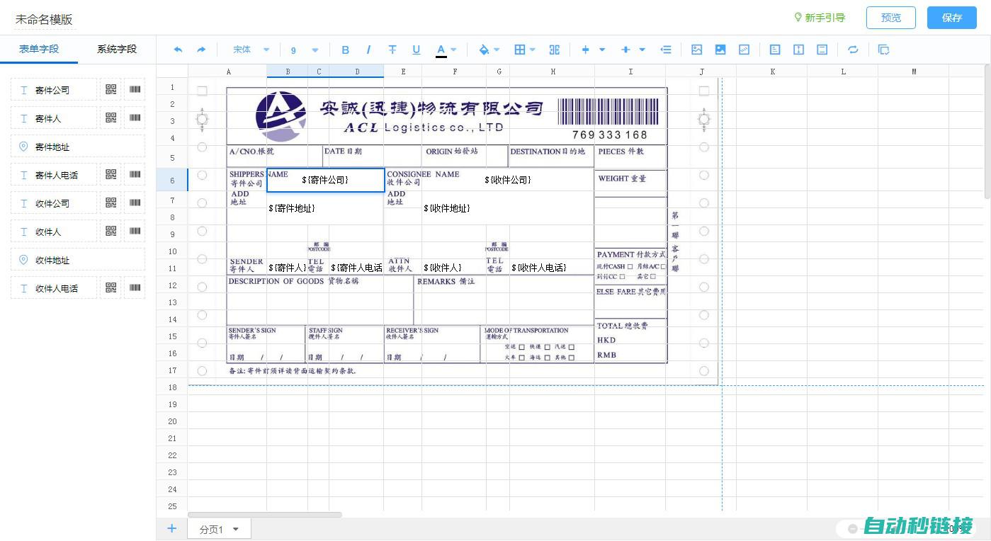
Task: Set middle vertical alignment
Action: coord(799,50)
